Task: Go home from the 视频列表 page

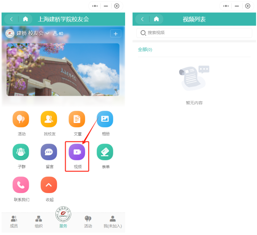Action: 156,19
